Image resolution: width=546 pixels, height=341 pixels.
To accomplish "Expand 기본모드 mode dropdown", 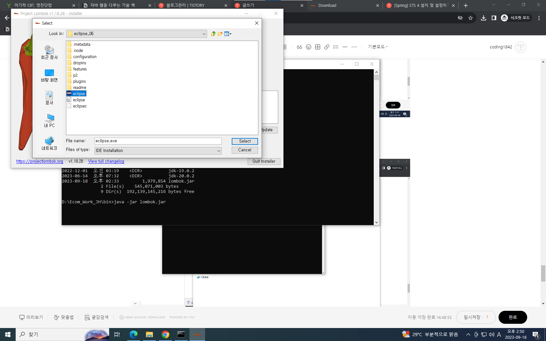I will point(378,47).
